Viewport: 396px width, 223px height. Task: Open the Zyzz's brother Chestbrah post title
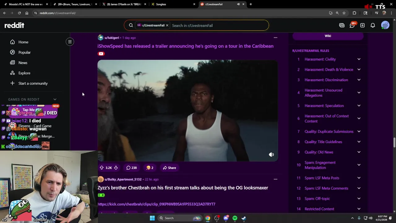click(x=183, y=188)
